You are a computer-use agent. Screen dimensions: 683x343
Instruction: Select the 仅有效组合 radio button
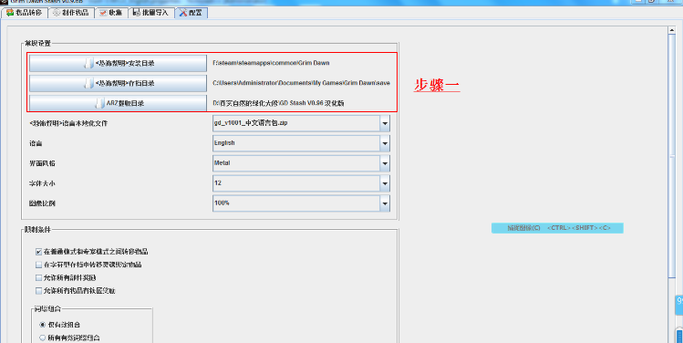coord(42,325)
